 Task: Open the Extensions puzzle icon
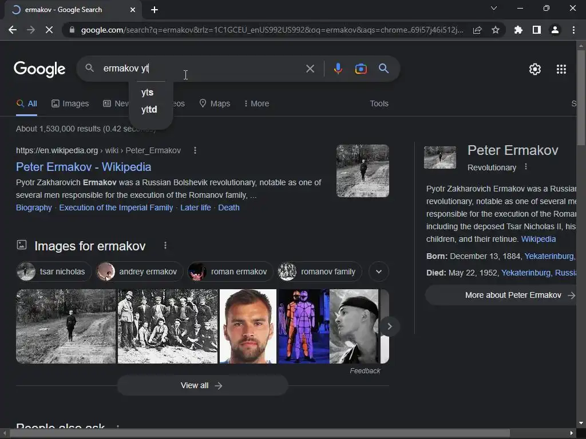pos(518,30)
